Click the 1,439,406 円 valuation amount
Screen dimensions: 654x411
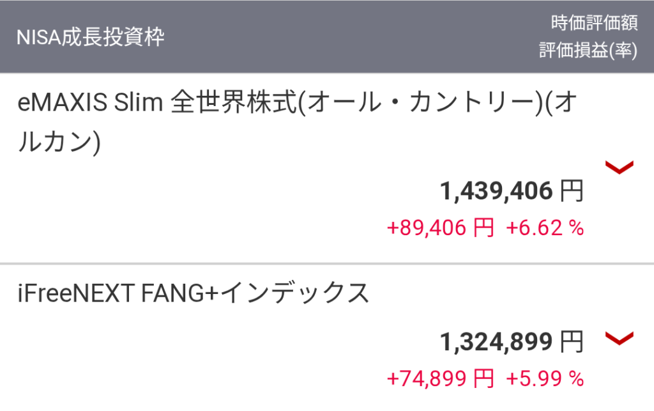click(496, 191)
